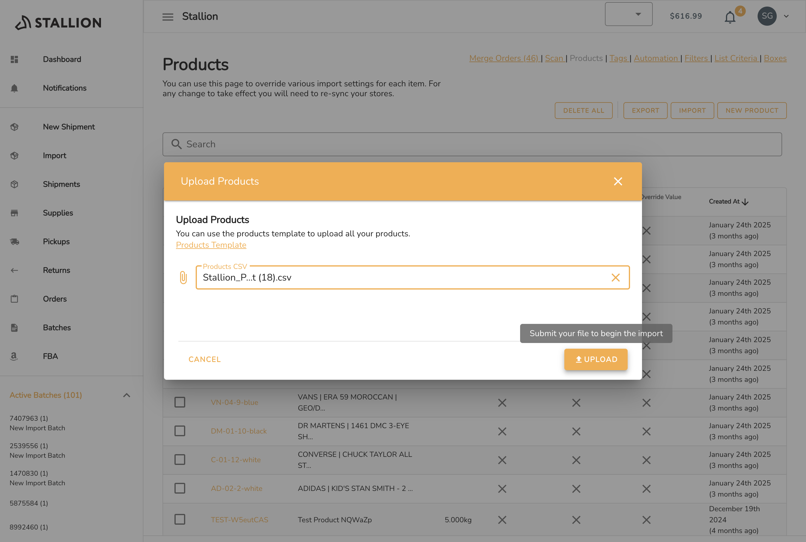This screenshot has width=806, height=542.
Task: Open the notifications bell in header
Action: click(730, 17)
